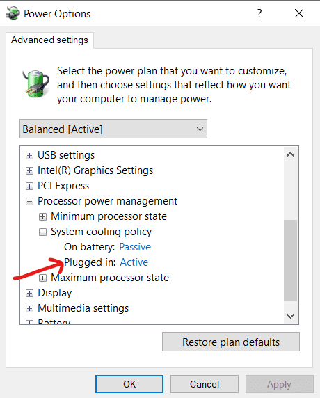
Task: Open the Balanced [Active] power plan dropdown
Action: (x=113, y=129)
